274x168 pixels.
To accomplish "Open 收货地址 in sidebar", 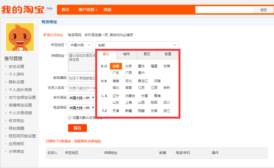I will [16, 121].
